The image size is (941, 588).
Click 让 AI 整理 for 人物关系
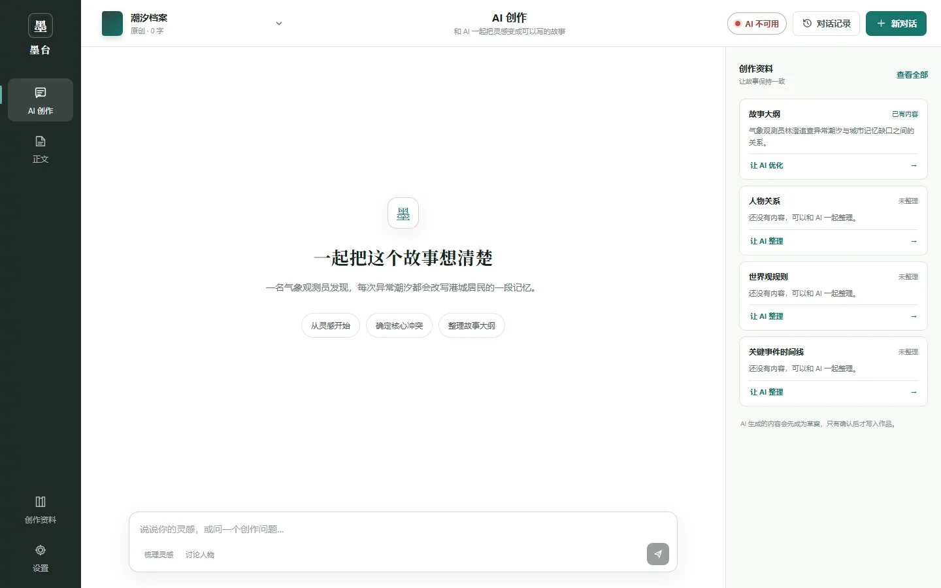click(x=767, y=242)
